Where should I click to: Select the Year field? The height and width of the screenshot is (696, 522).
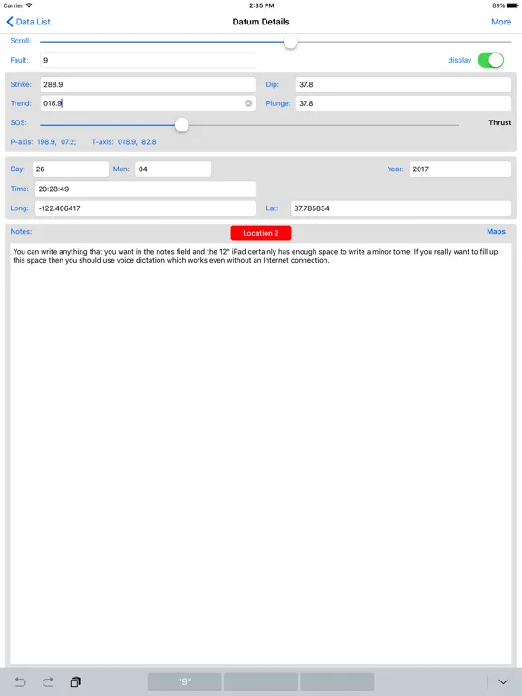pos(459,169)
